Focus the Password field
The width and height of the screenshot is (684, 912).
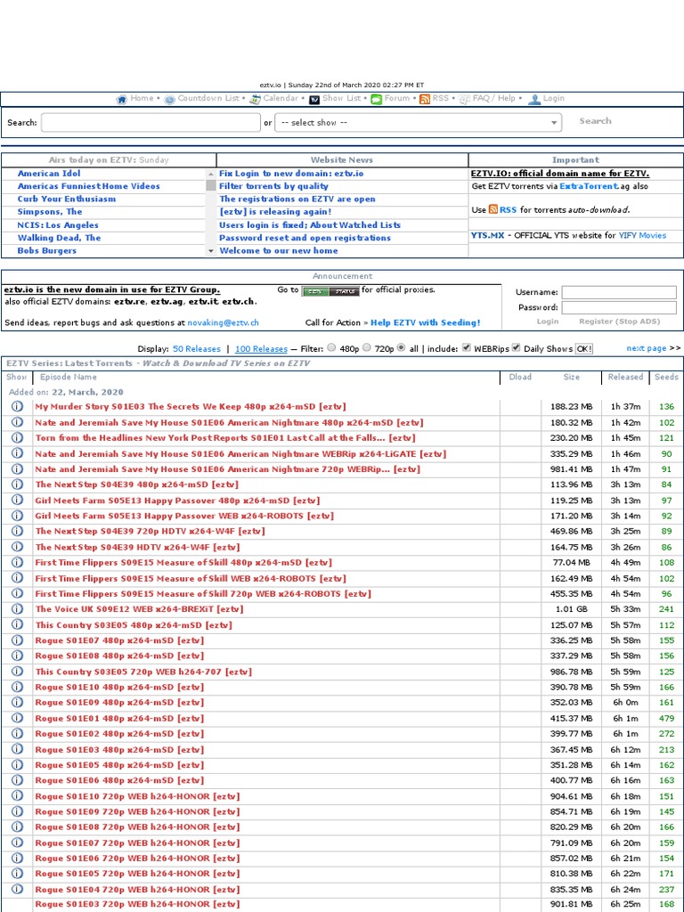pos(619,307)
